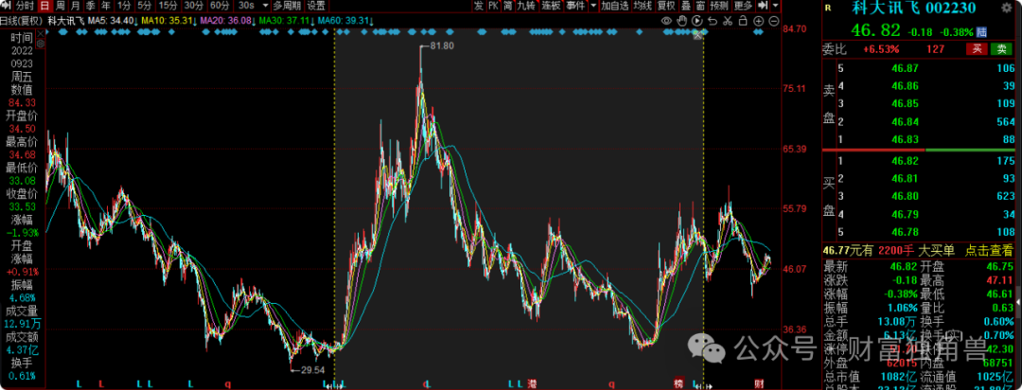1022x390 pixels.
Task: Click the collapse-right arrow icon after 更多
Action: point(762,6)
